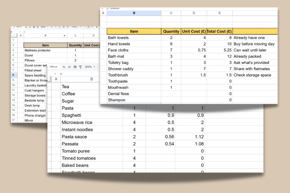
Task: Redo in the bedroom list sheet toolbar
Action: coord(30,27)
